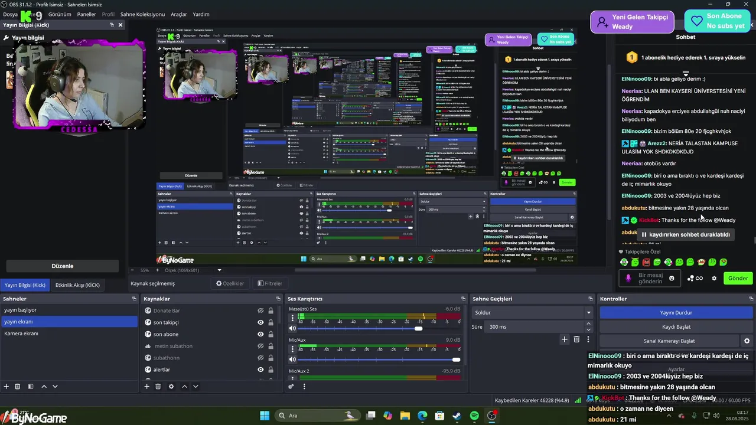Adjust Masaüstü Ses volume slider
This screenshot has height=425, width=756.
tap(418, 328)
